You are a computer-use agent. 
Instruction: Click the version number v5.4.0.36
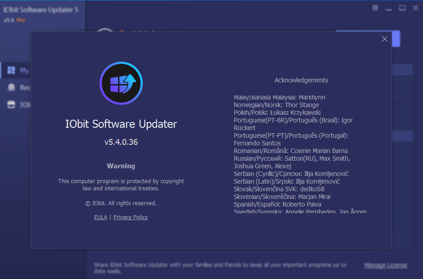pyautogui.click(x=121, y=142)
